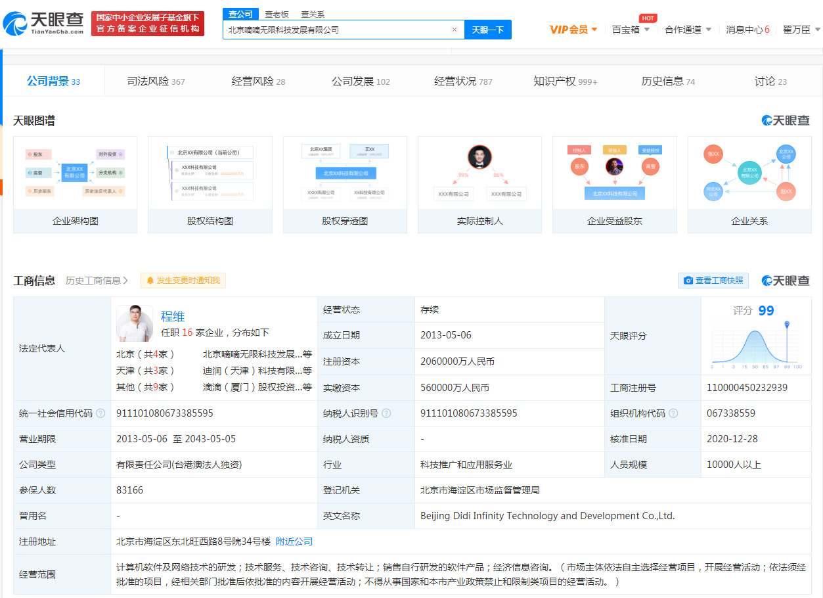Open the 翟万臣 user account dropdown
823x598 pixels.
pos(801,30)
